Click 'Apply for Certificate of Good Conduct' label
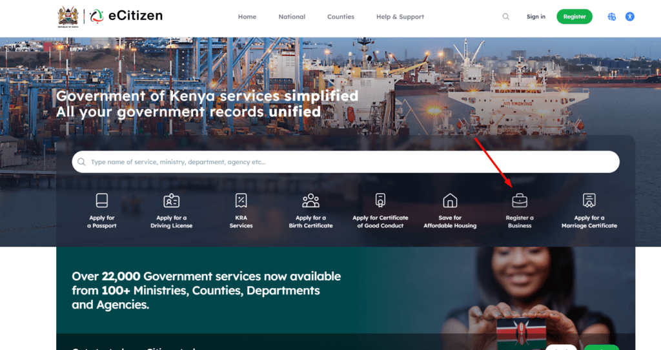This screenshot has height=350, width=661. [380, 221]
